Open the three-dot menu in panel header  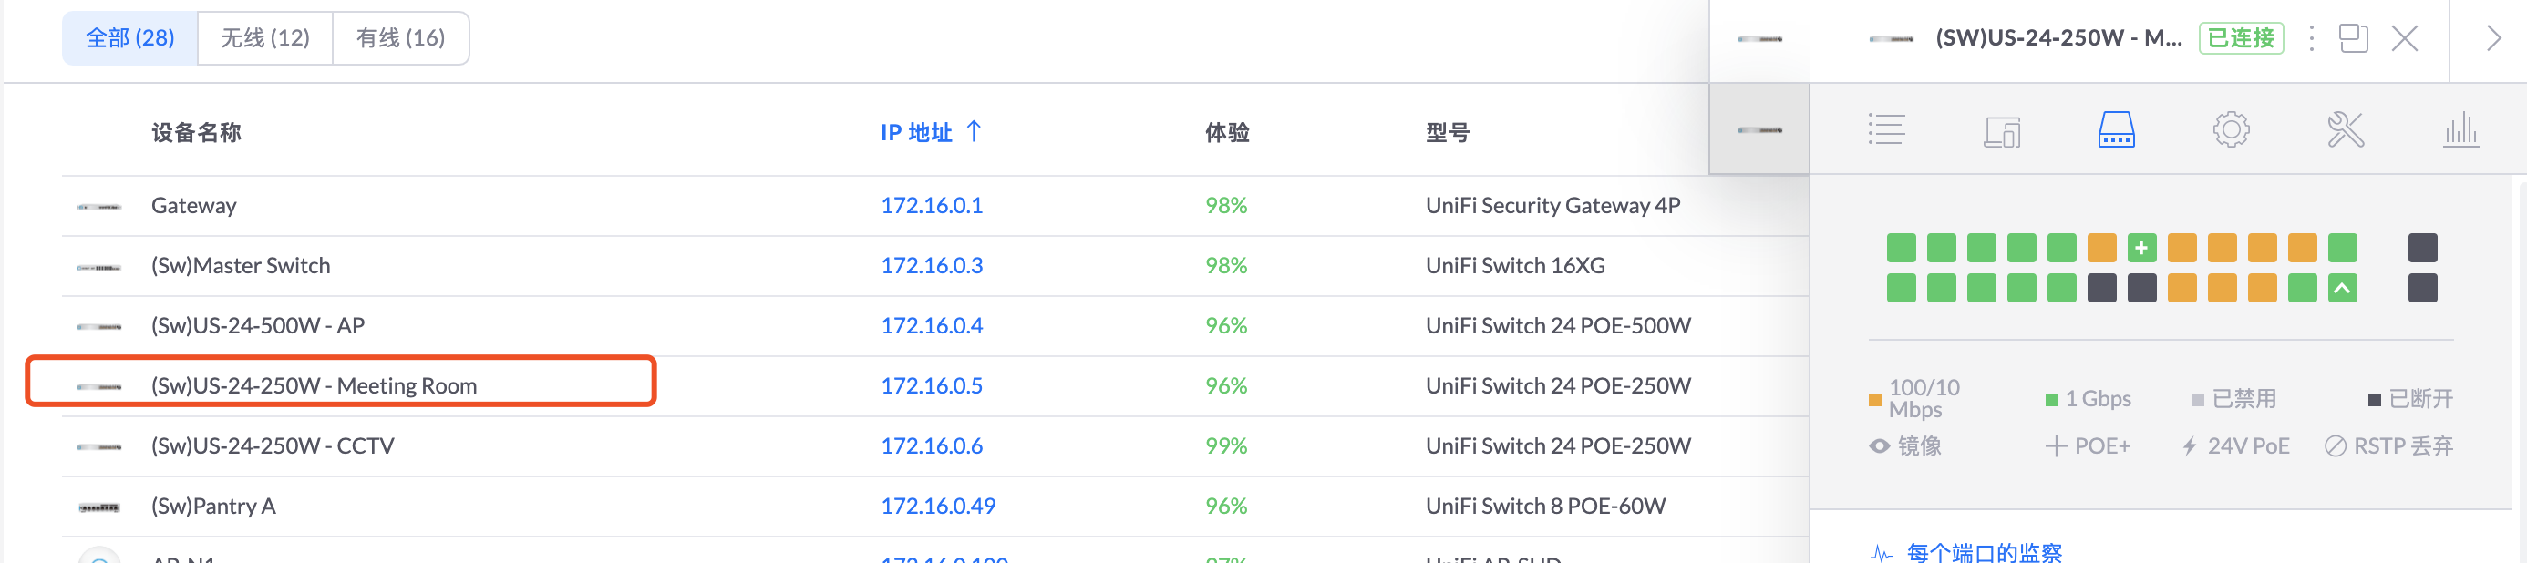coord(2311,38)
